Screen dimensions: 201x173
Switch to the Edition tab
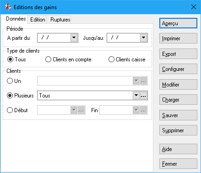[38, 20]
